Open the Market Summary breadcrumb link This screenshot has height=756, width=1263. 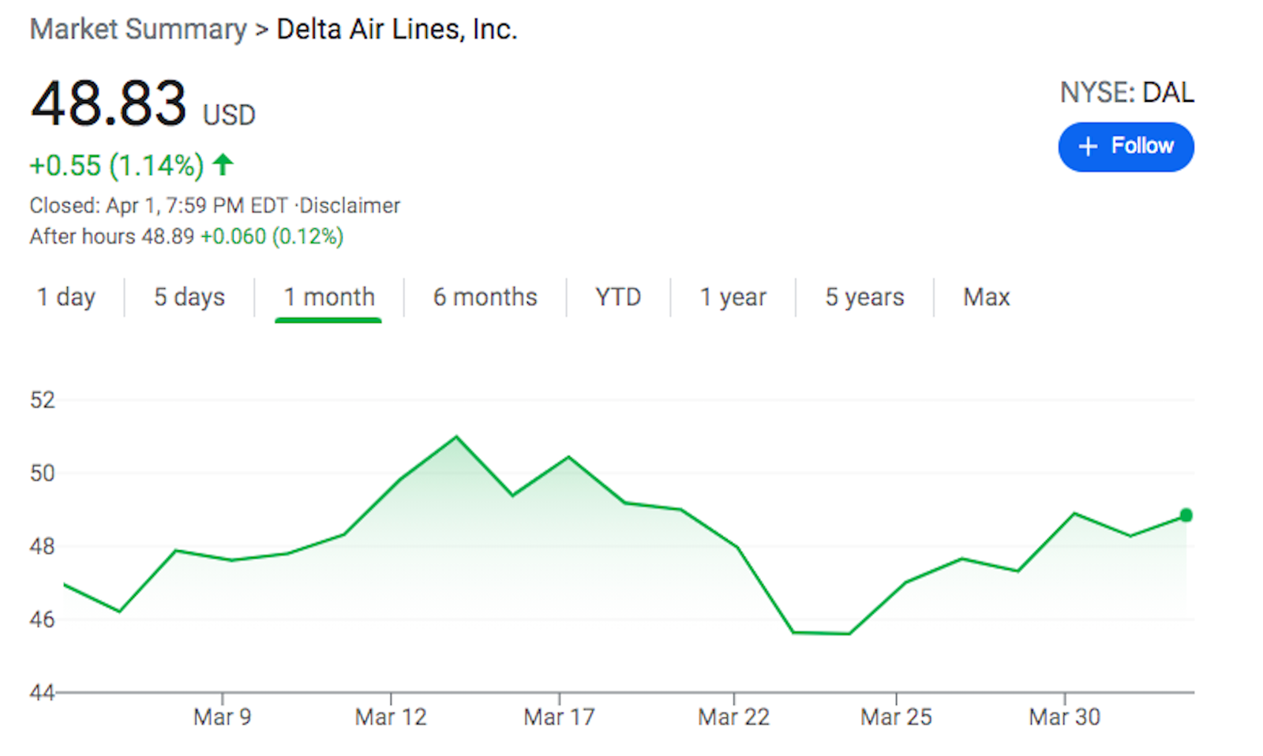point(138,29)
